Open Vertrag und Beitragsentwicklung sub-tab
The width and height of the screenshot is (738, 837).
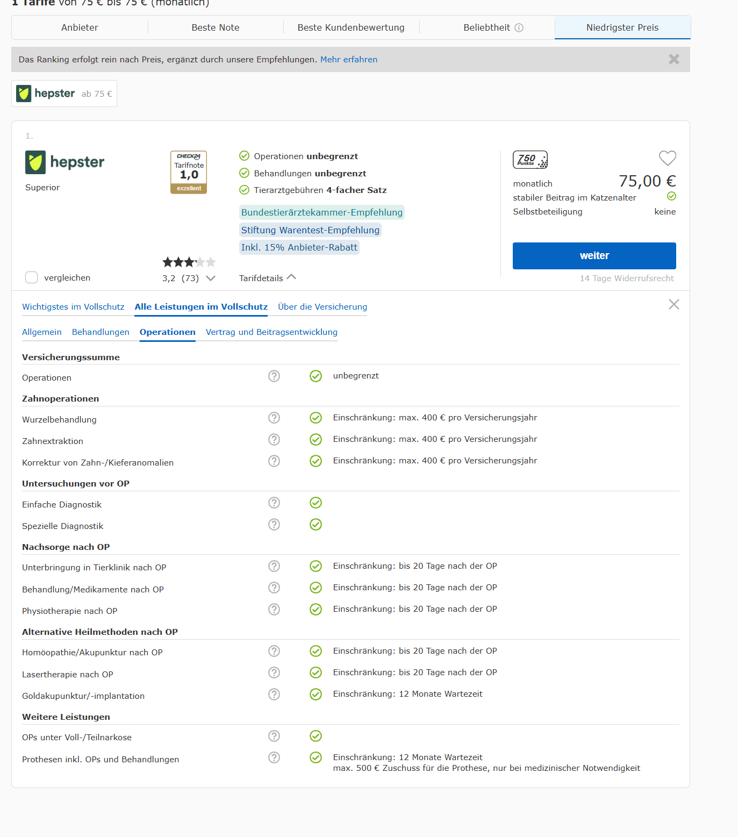point(271,332)
